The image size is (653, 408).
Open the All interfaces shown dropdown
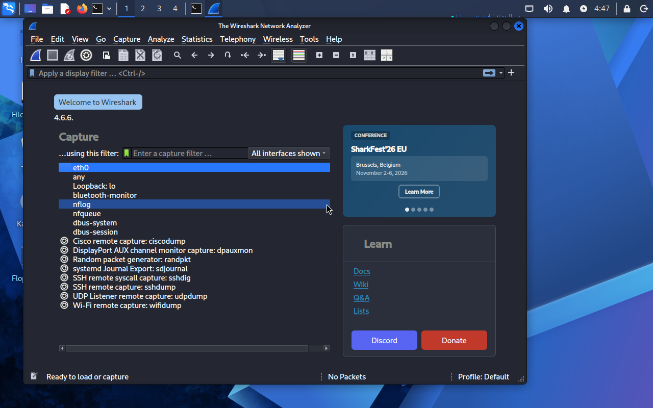[289, 153]
